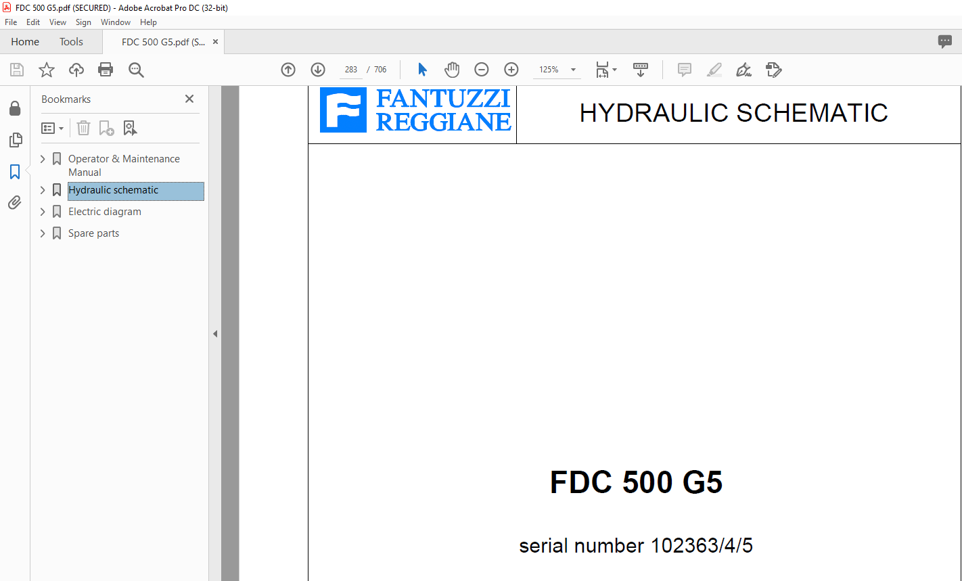962x581 pixels.
Task: Open security lock panel
Action: click(15, 108)
